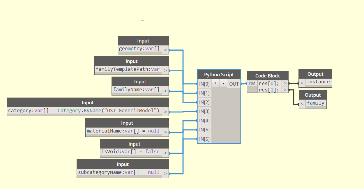Click output port arrow of category Input node
Screen dimensions: 364x189
(165, 112)
